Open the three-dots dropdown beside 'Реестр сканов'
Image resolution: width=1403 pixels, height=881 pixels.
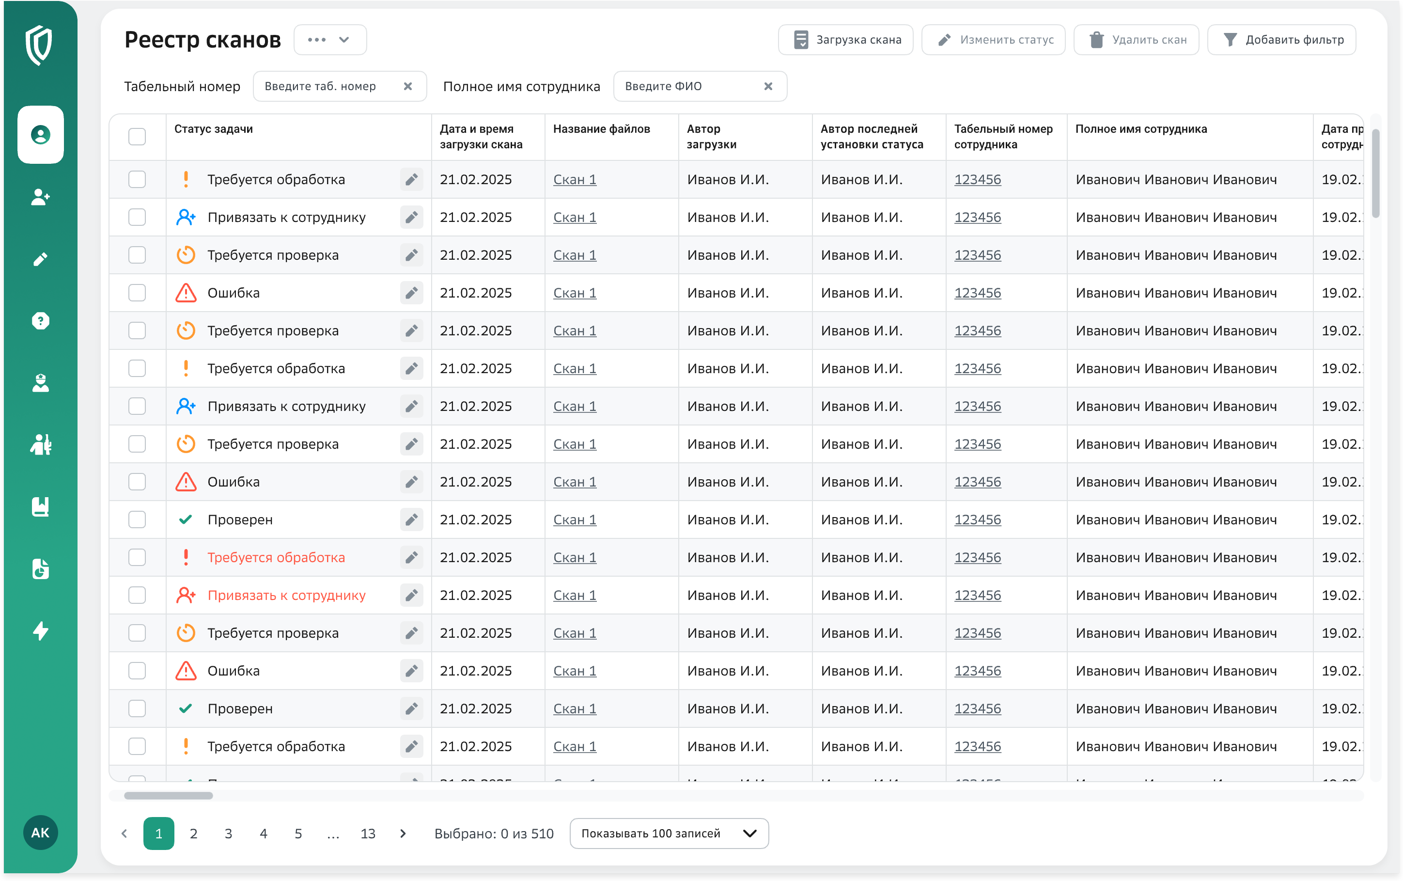[x=329, y=40]
